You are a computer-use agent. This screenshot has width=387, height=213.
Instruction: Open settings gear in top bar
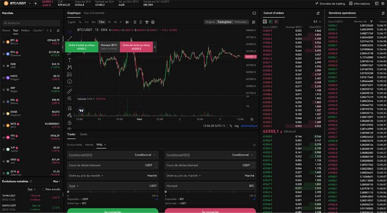tap(383, 3)
